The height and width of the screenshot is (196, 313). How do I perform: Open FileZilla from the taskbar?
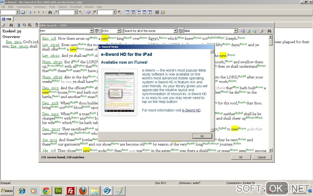71,191
